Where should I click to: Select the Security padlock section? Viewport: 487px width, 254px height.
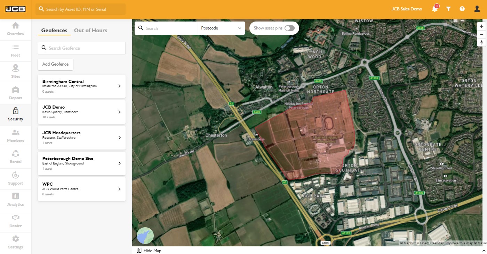[15, 115]
